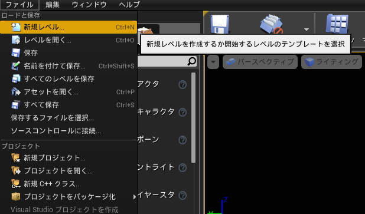This screenshot has height=214, width=365.
Task: Click the toolbar save floppy disk icon
Action: coord(220,24)
